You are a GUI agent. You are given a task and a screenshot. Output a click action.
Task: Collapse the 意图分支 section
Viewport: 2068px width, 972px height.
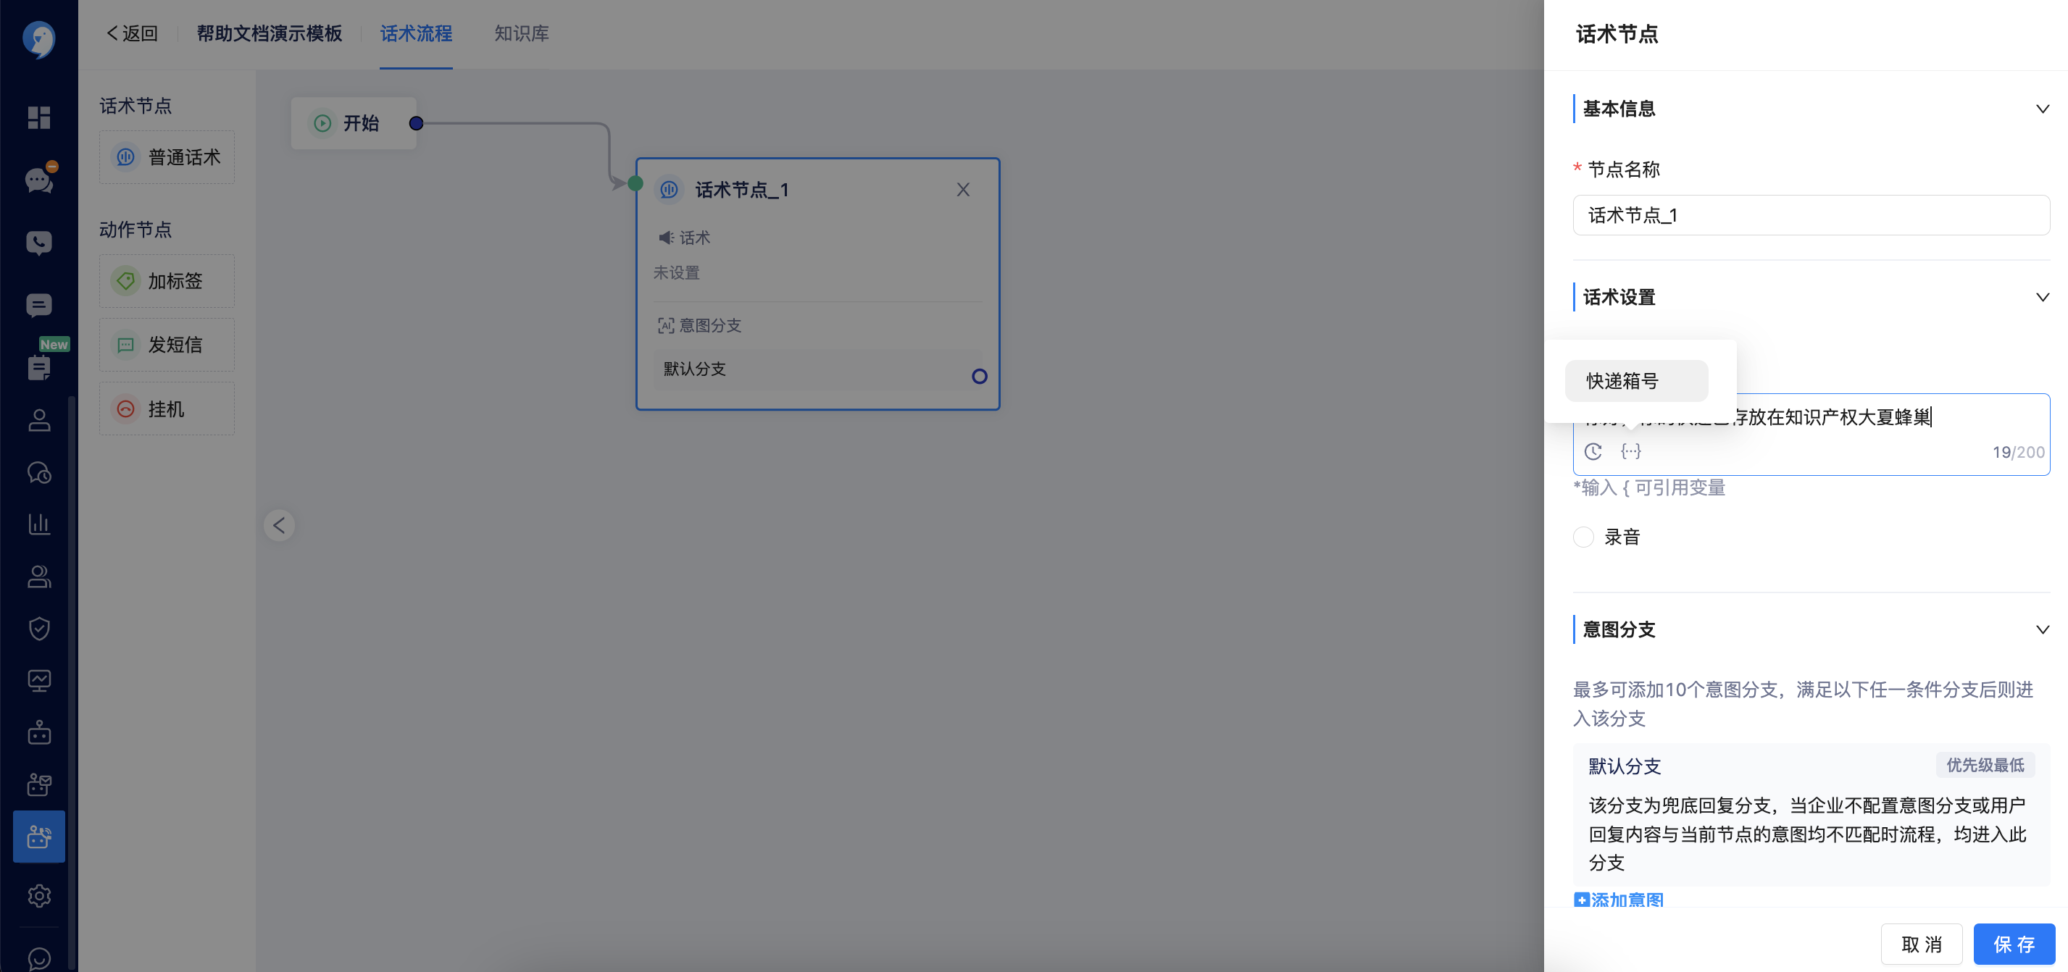(2043, 629)
